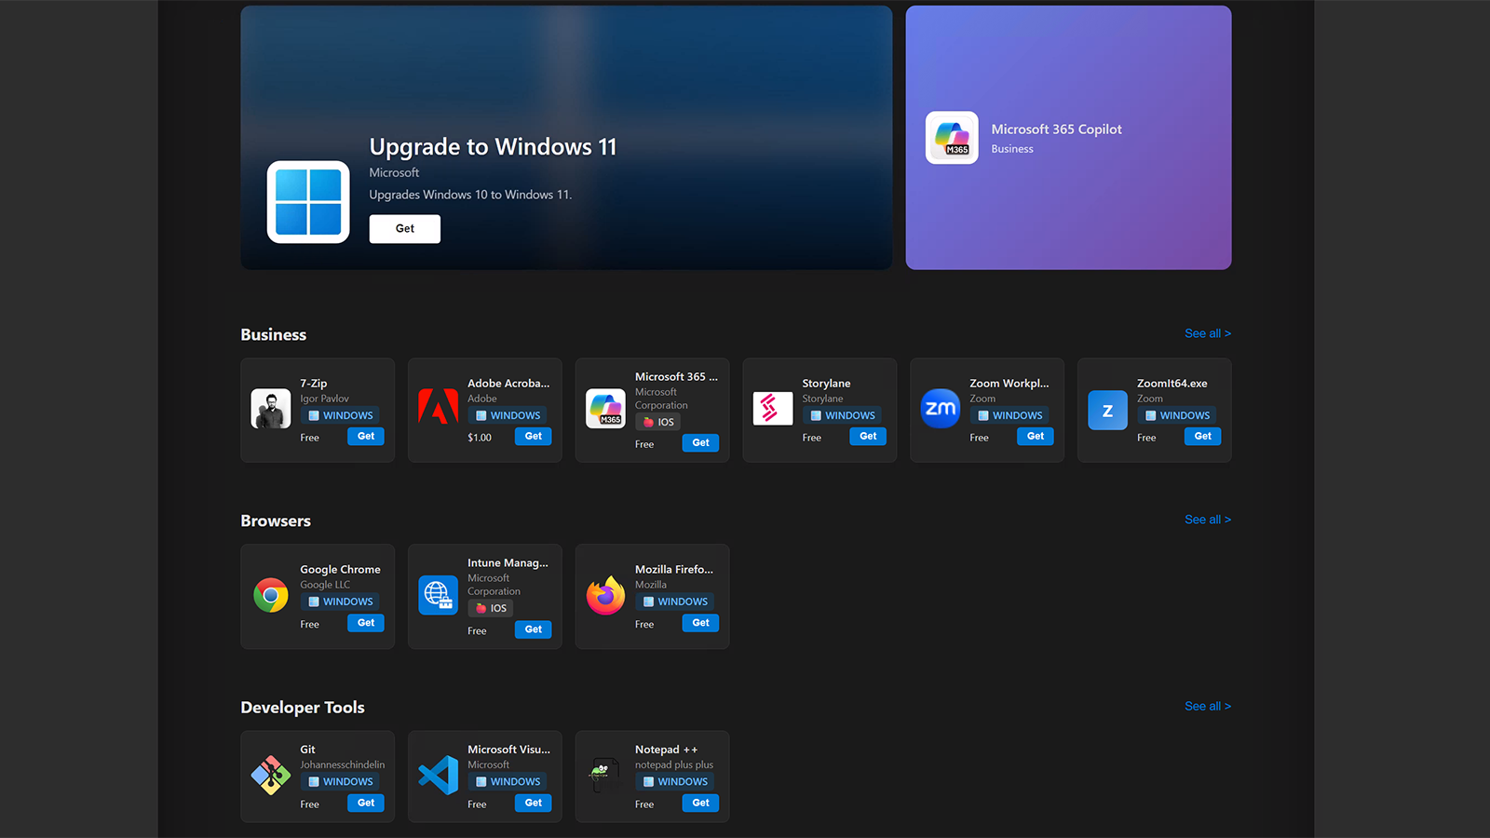Click Get for 7-Zip
This screenshot has width=1490, height=838.
coord(366,436)
